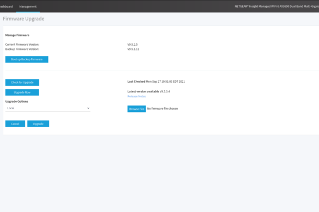Switch to the Management tab
The width and height of the screenshot is (319, 212).
click(x=28, y=7)
